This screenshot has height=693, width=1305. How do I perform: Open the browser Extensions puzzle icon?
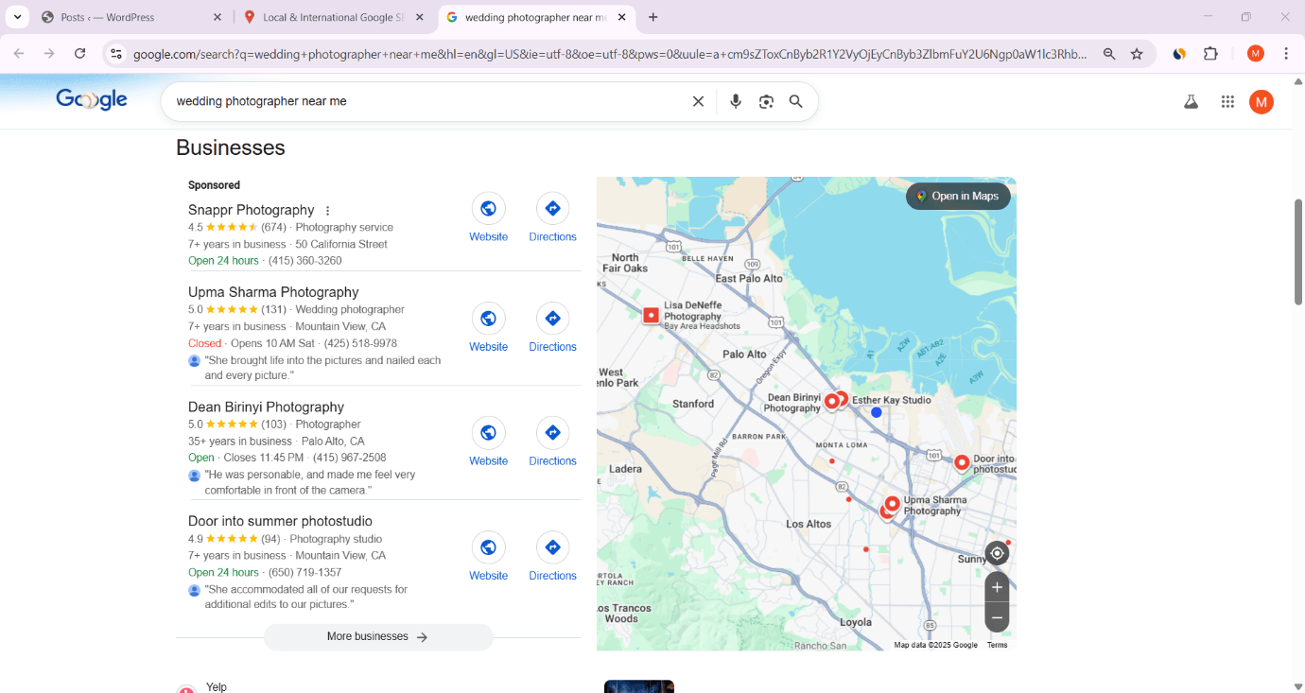[x=1210, y=54]
